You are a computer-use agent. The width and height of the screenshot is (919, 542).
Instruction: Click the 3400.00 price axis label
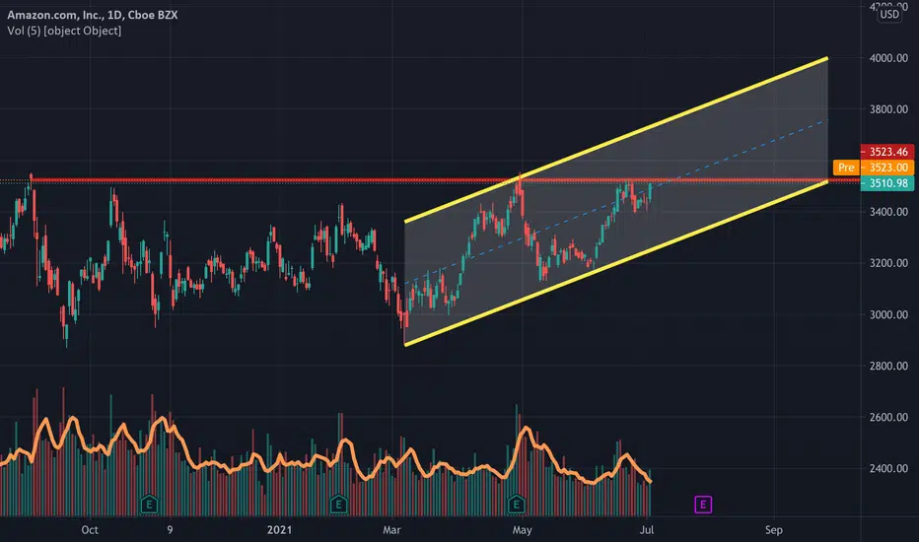pyautogui.click(x=888, y=212)
